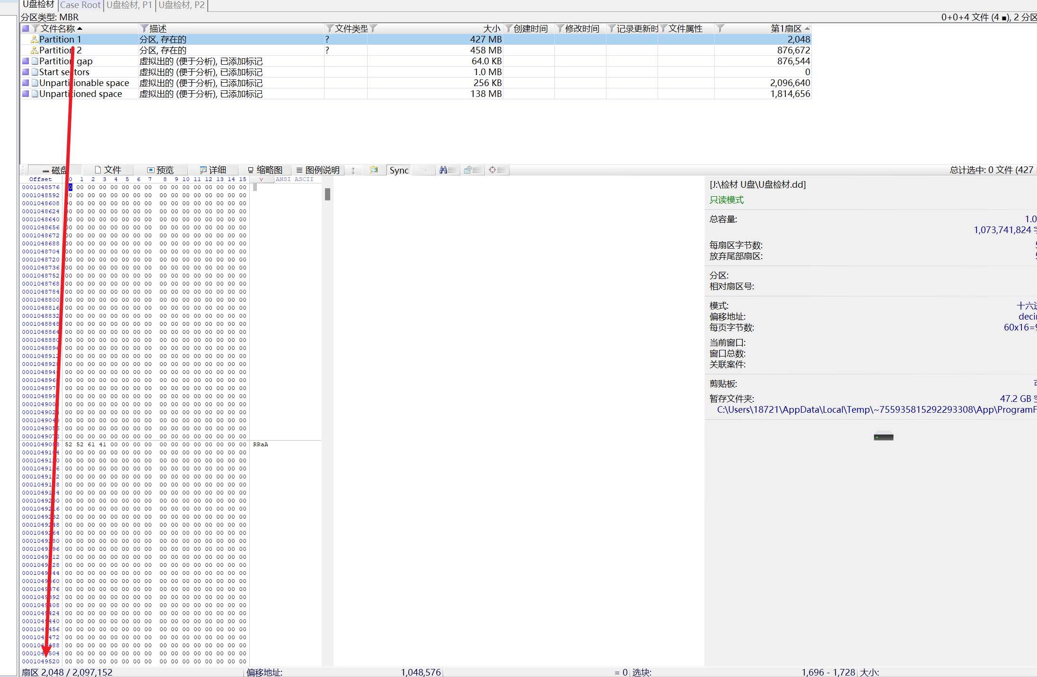The width and height of the screenshot is (1037, 677).
Task: Click the crosshair position icon in toolbar
Action: tap(492, 170)
